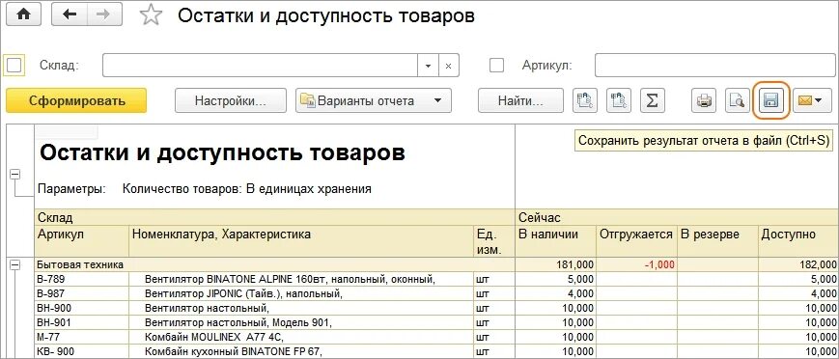Screen dimensions: 839x359
Task: Open report Настройки
Action: tap(231, 100)
